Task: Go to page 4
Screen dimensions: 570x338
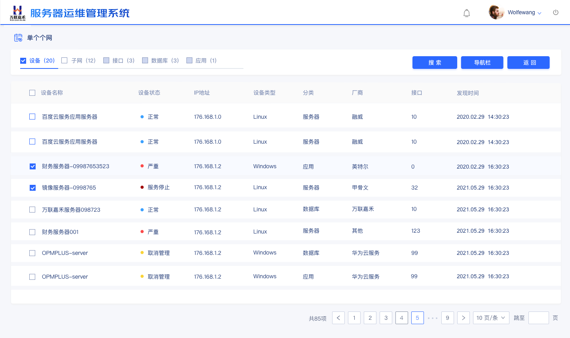Action: tap(402, 318)
